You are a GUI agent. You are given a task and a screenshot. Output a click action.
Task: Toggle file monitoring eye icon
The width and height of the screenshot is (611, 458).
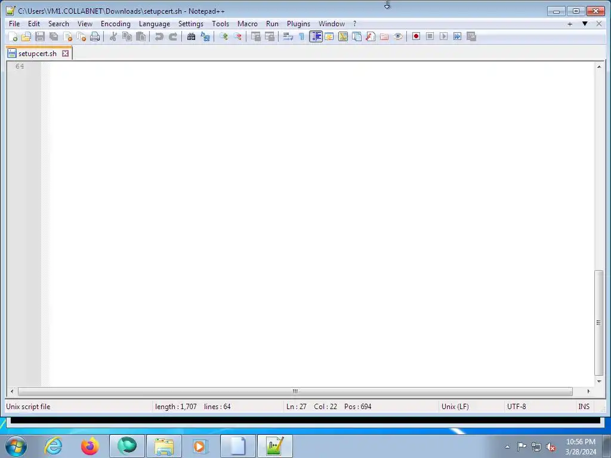[x=398, y=36]
